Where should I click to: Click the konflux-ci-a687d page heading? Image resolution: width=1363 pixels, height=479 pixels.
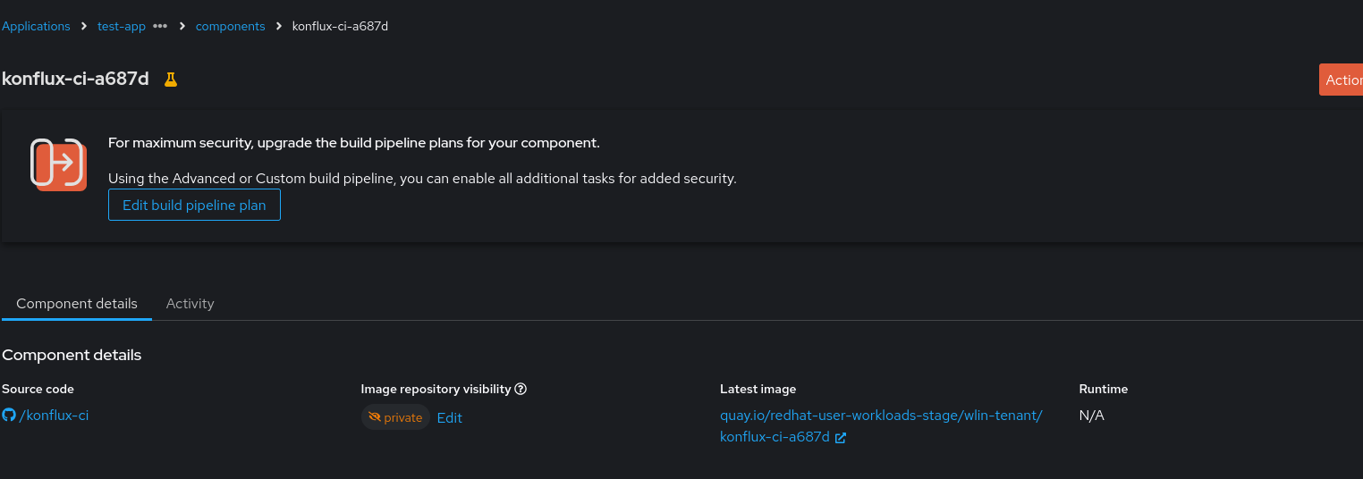point(76,79)
